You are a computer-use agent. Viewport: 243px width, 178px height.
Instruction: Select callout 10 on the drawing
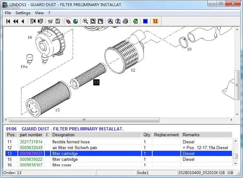pyautogui.click(x=189, y=49)
